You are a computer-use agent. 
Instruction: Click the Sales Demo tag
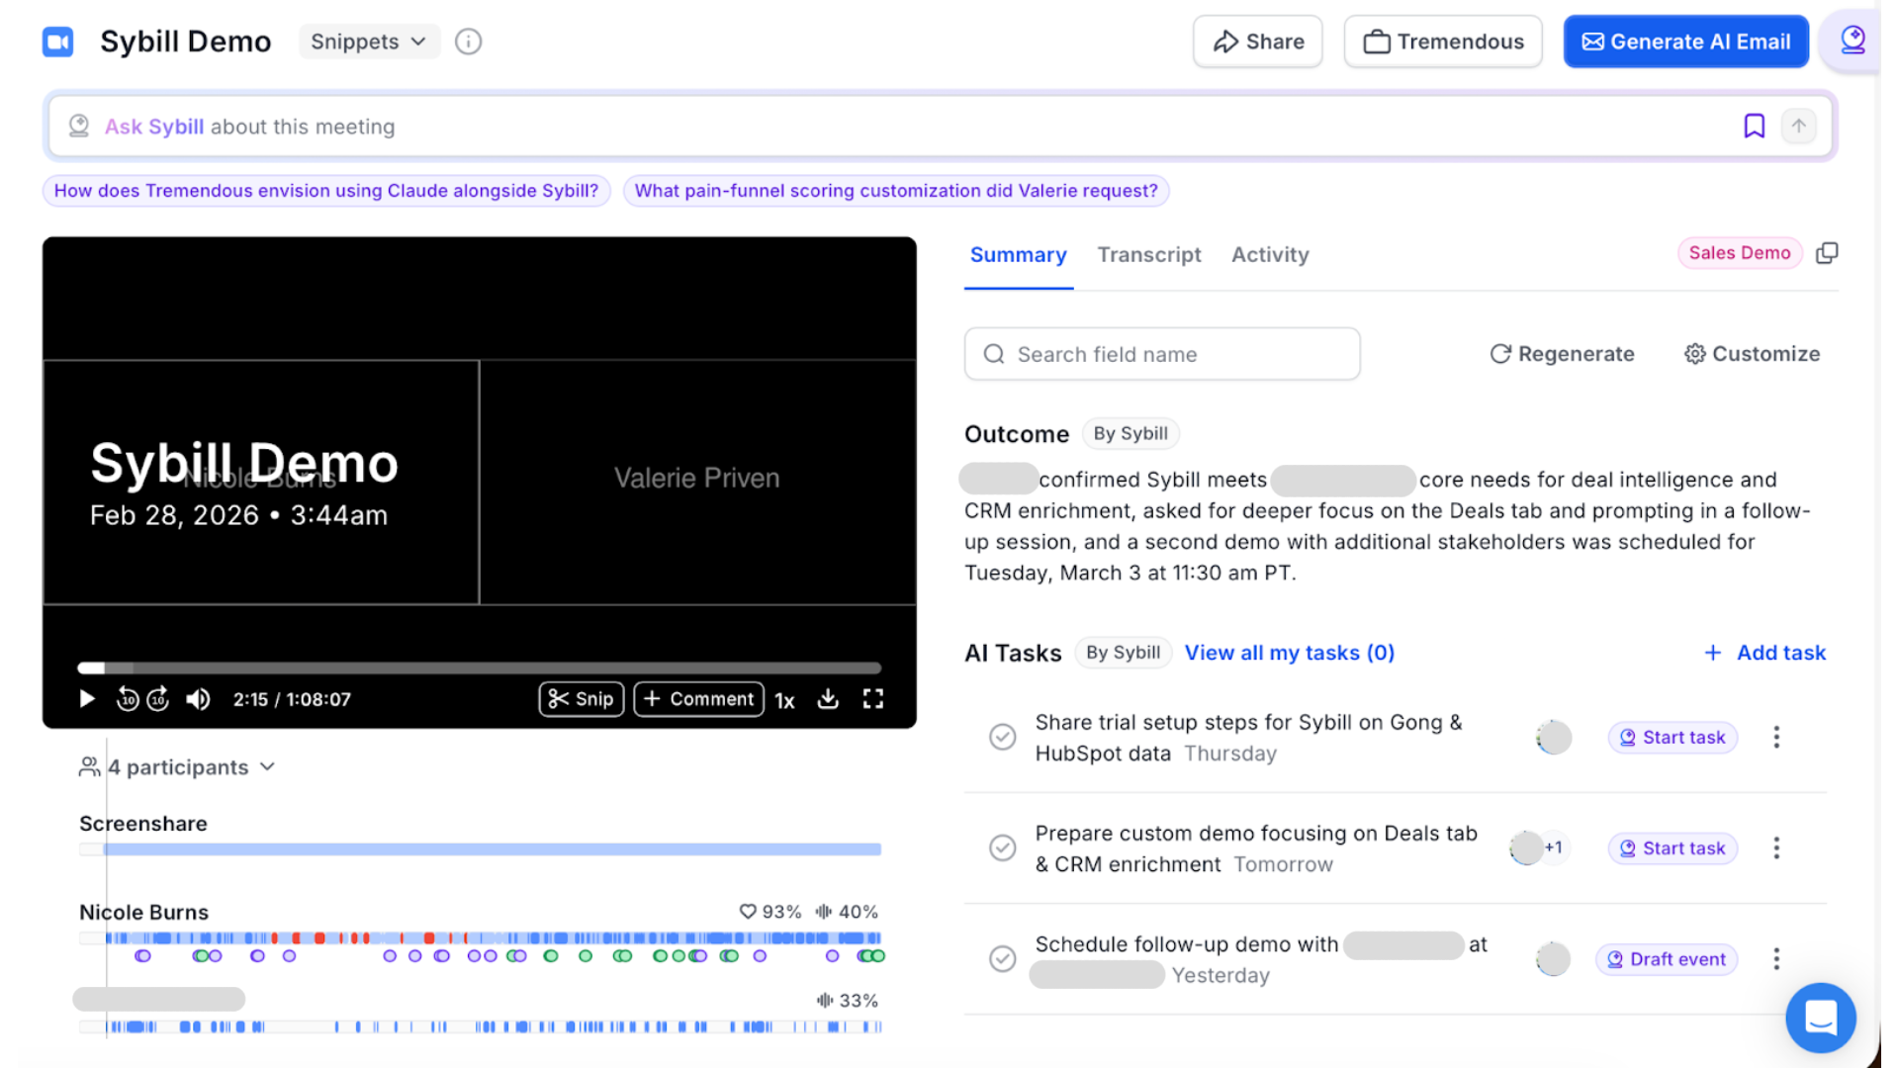[1740, 253]
